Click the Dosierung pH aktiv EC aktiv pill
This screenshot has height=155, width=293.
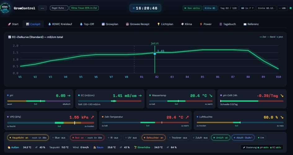pyautogui.click(x=262, y=147)
